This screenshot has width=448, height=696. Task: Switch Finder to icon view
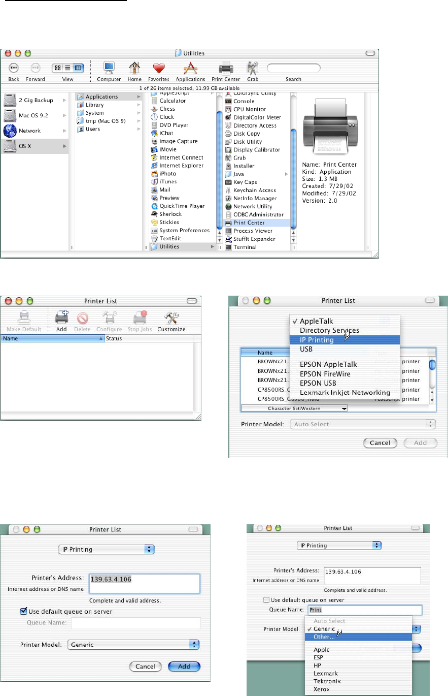click(58, 68)
